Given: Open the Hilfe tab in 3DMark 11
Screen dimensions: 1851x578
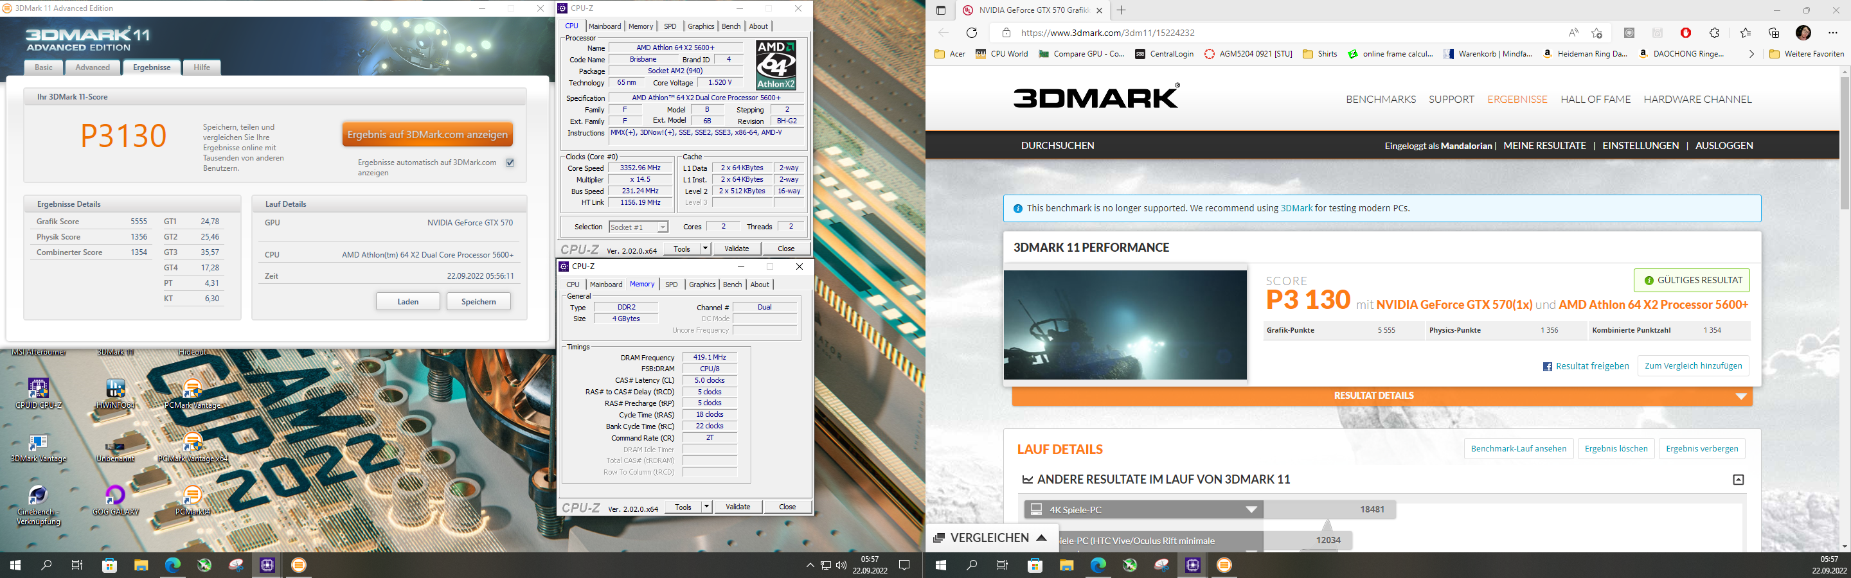Looking at the screenshot, I should pyautogui.click(x=202, y=67).
